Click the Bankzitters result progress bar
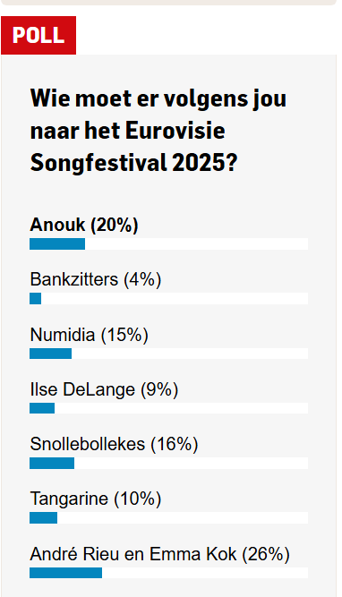Image resolution: width=342 pixels, height=597 pixels. (x=168, y=299)
